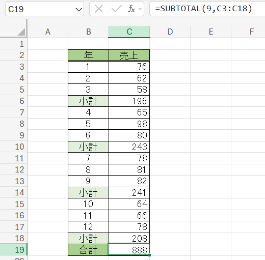
Task: Click the 年 header cell
Action: 88,55
